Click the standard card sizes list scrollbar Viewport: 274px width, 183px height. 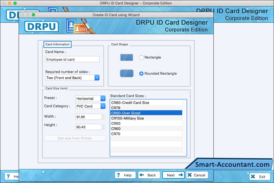(184, 128)
